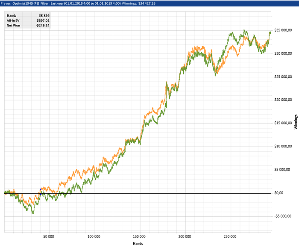Click the "100 000" hands axis label

click(x=94, y=237)
